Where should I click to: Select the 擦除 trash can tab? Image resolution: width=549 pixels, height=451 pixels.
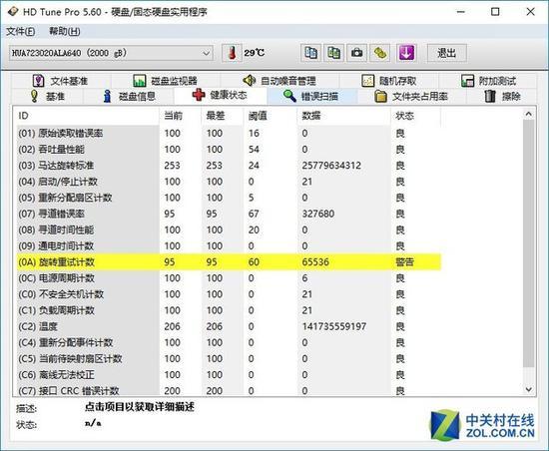click(502, 96)
